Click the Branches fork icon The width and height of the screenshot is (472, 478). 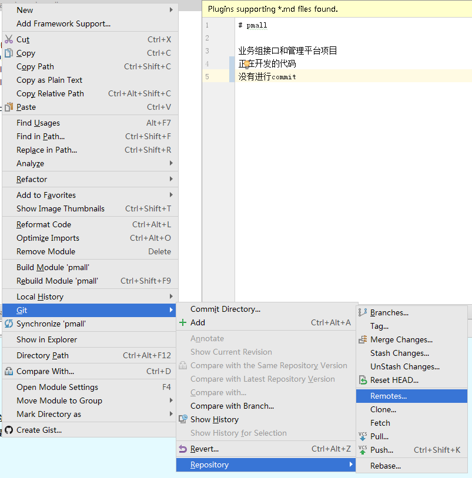pos(363,312)
